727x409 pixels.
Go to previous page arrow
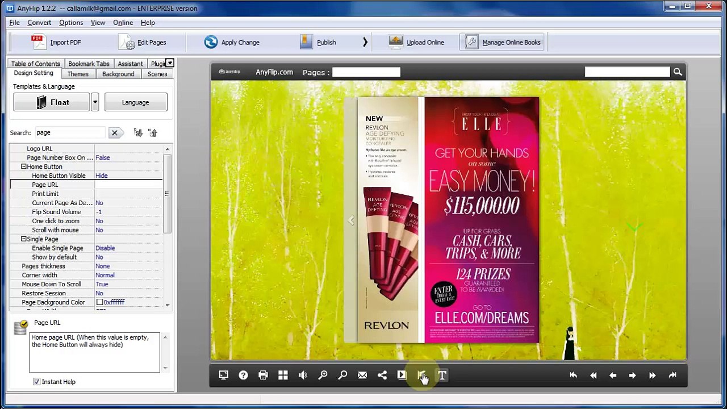613,375
